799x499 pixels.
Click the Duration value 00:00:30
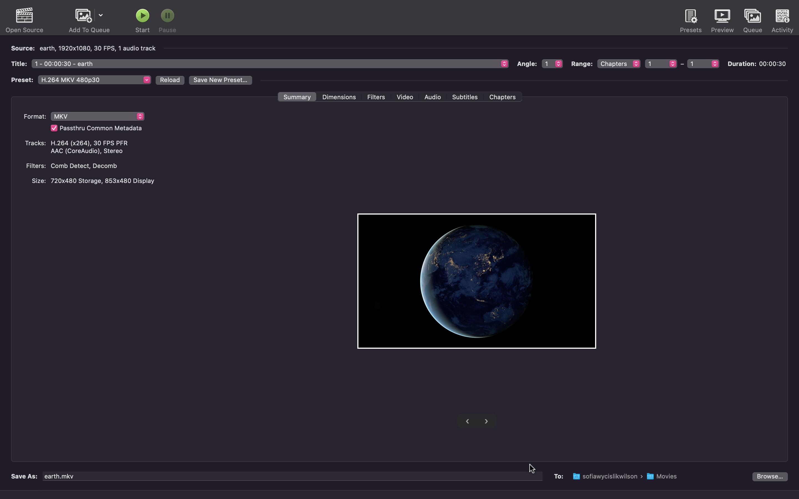(x=772, y=64)
